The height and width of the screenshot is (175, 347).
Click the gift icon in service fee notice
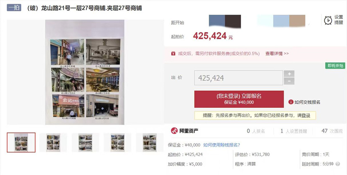click(173, 54)
